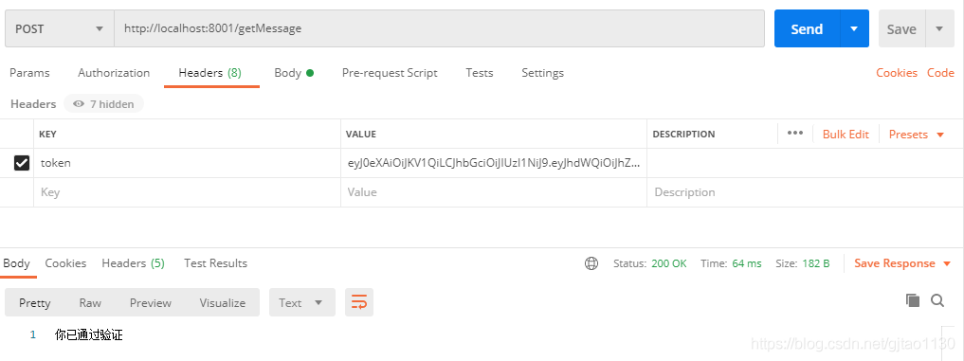Open the Send button dropdown arrow
Viewport: 964px width, 361px height.
click(853, 29)
